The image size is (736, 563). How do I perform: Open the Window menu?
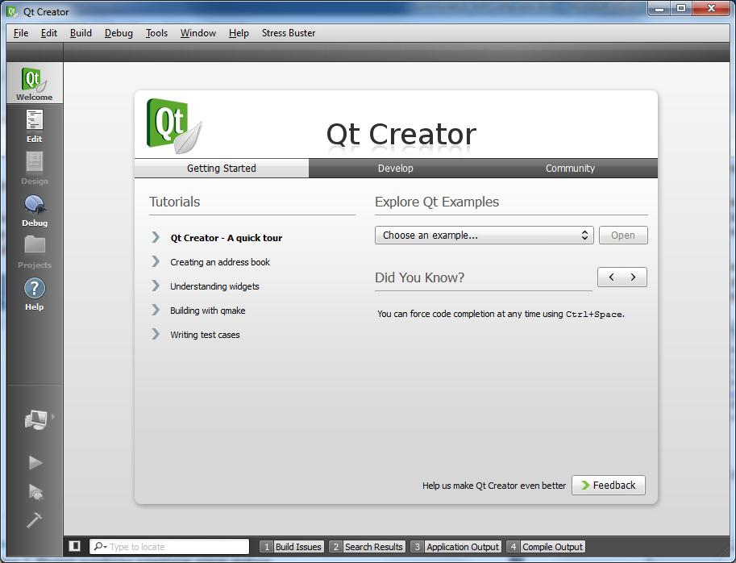[198, 33]
